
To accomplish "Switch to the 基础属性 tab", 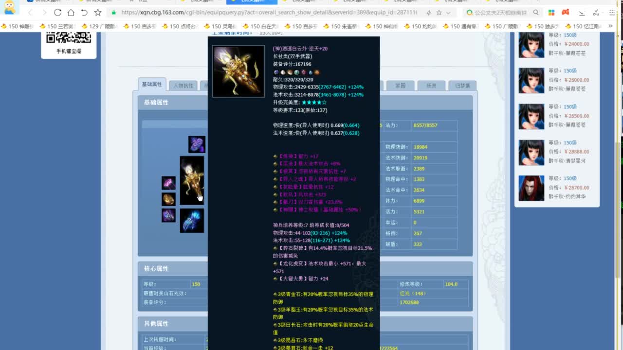I will [152, 85].
